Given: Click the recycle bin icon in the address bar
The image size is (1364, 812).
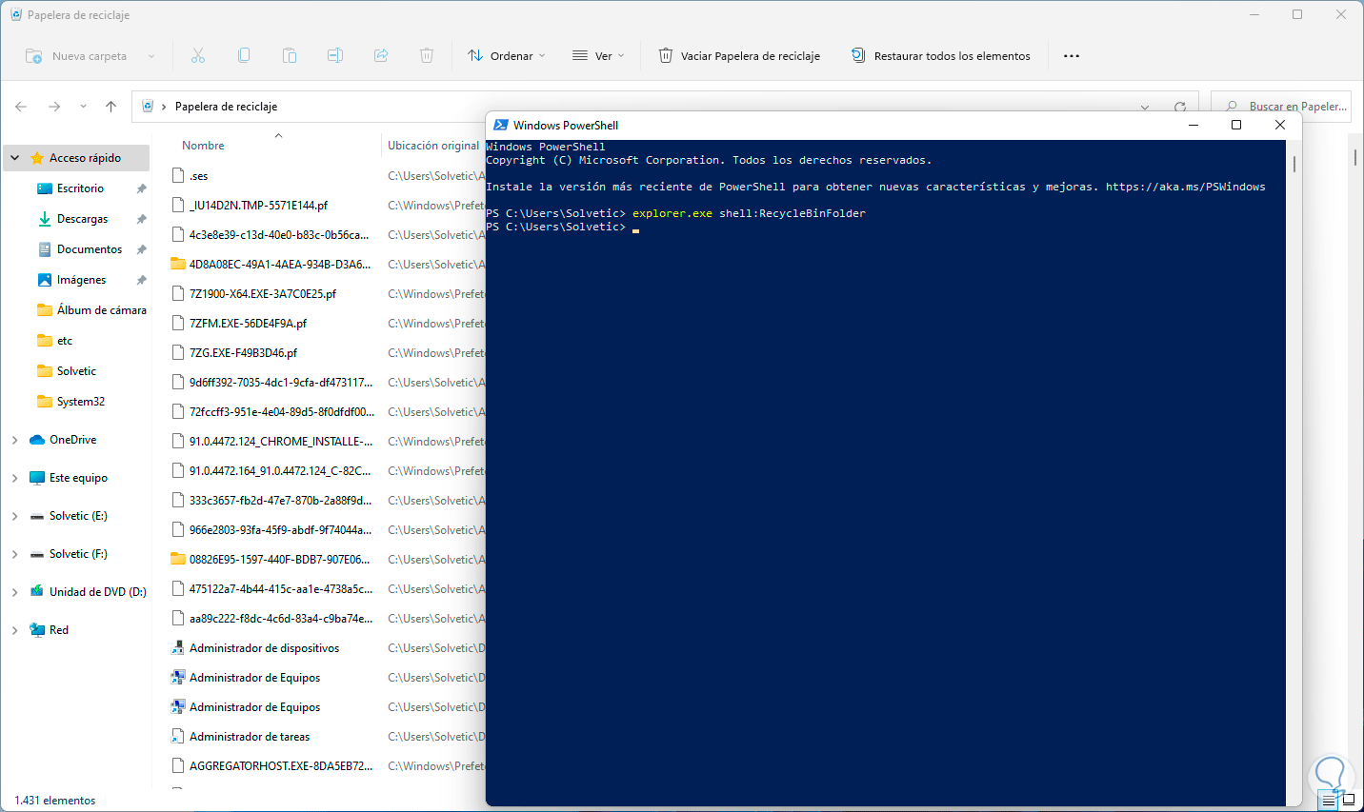Looking at the screenshot, I should pos(148,107).
